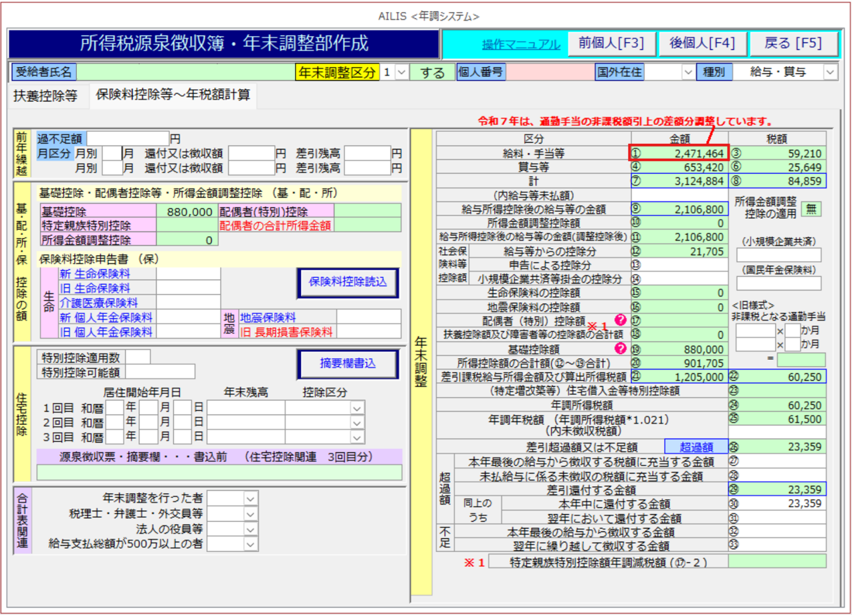This screenshot has height=615, width=852.
Task: Click the 戻る [F5] button
Action: click(792, 44)
